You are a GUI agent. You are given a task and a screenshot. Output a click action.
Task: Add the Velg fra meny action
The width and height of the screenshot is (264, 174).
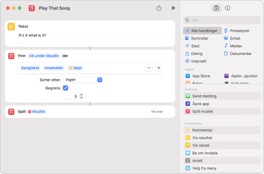222,168
